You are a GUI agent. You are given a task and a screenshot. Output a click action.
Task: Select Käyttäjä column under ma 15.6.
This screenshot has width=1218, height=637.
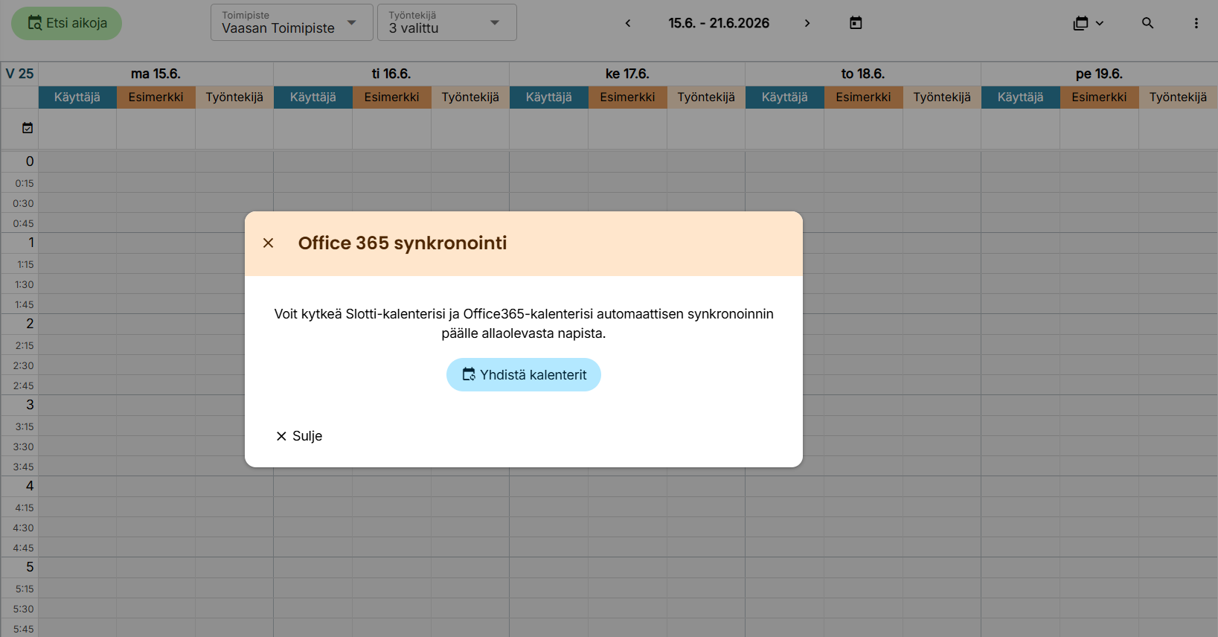point(77,97)
